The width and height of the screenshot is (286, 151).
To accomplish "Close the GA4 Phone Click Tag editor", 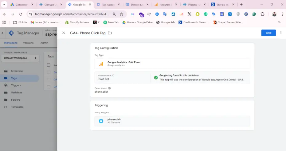I will [x=64, y=33].
